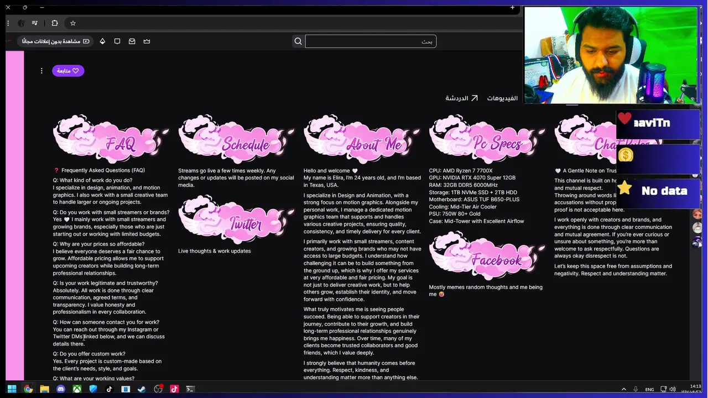
Task: Click text 'RAM: 32GB DDR5 6000MHz'
Action: click(463, 185)
